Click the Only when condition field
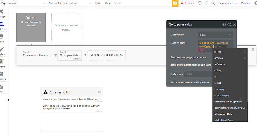 [198, 74]
